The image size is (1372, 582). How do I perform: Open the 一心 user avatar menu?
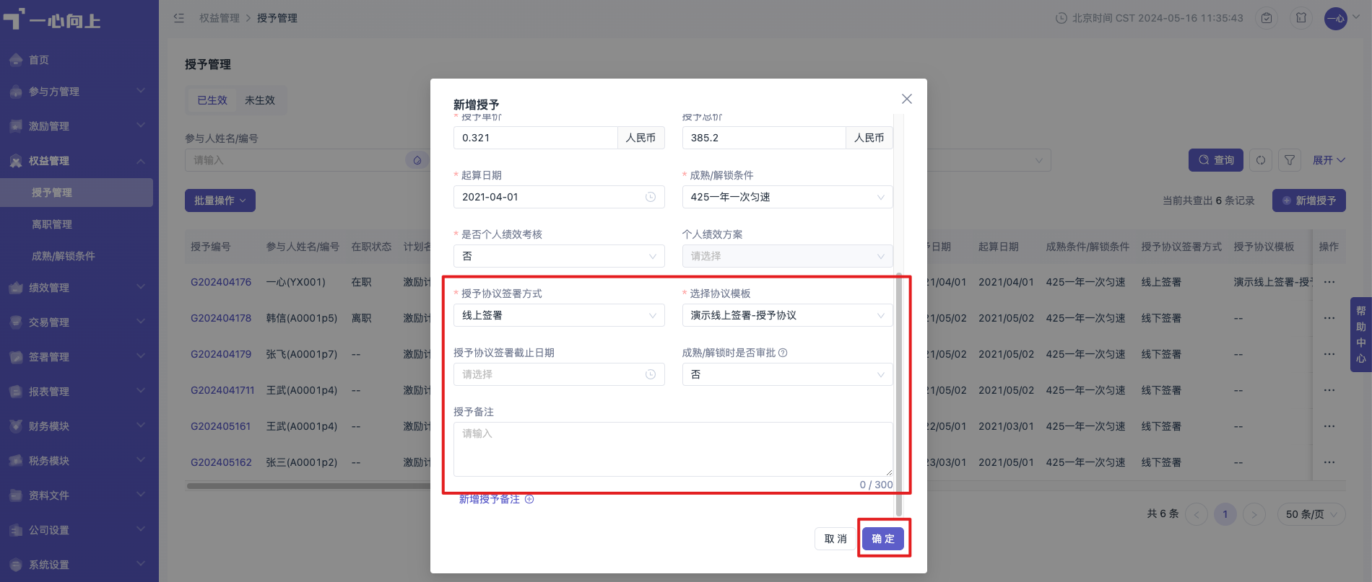(1336, 18)
